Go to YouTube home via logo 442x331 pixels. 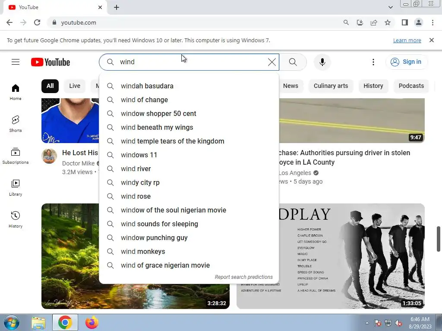point(51,62)
